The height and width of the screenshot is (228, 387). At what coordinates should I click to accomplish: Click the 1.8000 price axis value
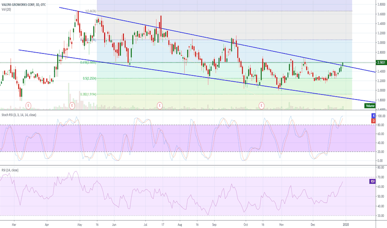click(x=381, y=100)
